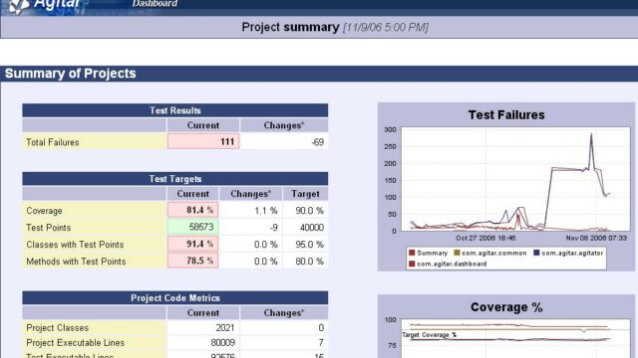Click the Test Targets Target column header
Screen dimensions: 638x358
point(305,194)
